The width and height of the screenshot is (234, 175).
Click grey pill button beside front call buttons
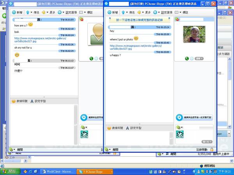coord(199,59)
